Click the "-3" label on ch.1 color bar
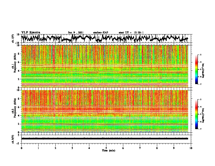Screen dimensions: 215x166 [x=200, y=55]
